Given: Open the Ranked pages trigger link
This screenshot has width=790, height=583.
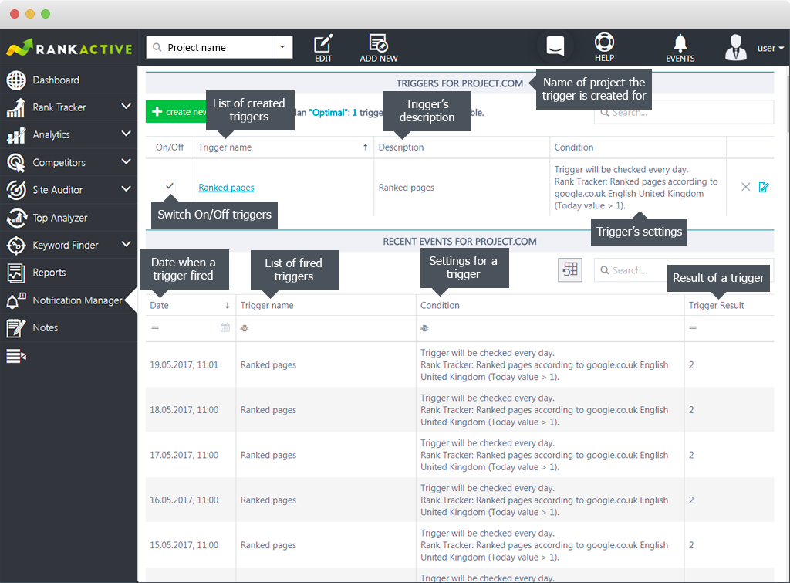Looking at the screenshot, I should pos(226,188).
